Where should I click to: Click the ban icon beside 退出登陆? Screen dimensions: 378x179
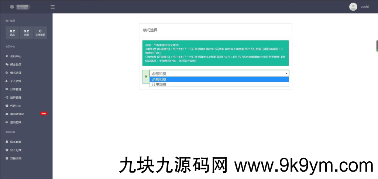tap(7, 122)
